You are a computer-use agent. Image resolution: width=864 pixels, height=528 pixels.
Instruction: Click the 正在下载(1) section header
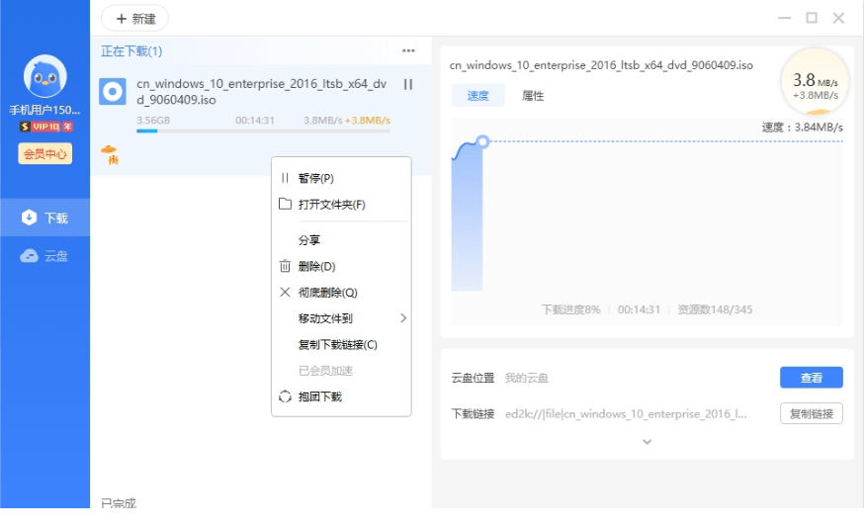point(131,51)
